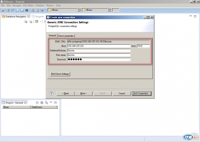Click the Test Connection button
Image resolution: width=200 pixels, height=142 pixels.
click(x=142, y=93)
